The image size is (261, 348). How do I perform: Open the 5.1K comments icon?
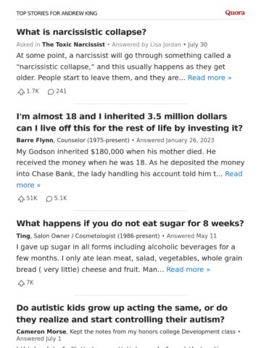tap(49, 199)
